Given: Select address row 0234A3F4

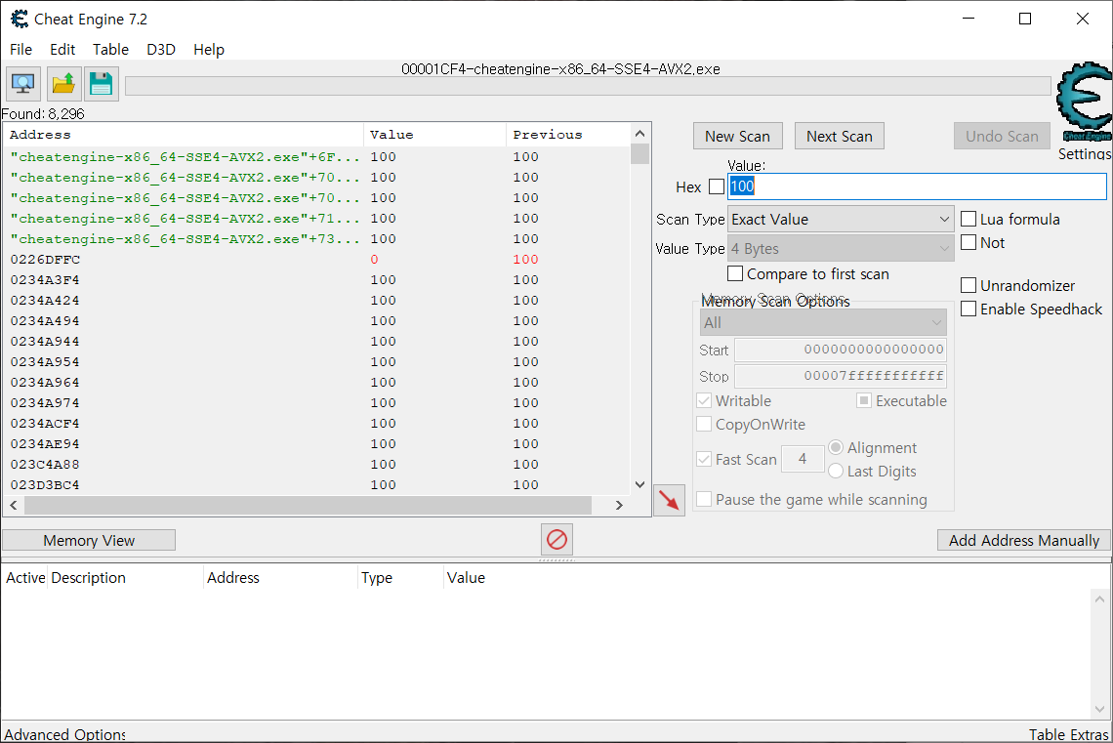Looking at the screenshot, I should pos(316,280).
